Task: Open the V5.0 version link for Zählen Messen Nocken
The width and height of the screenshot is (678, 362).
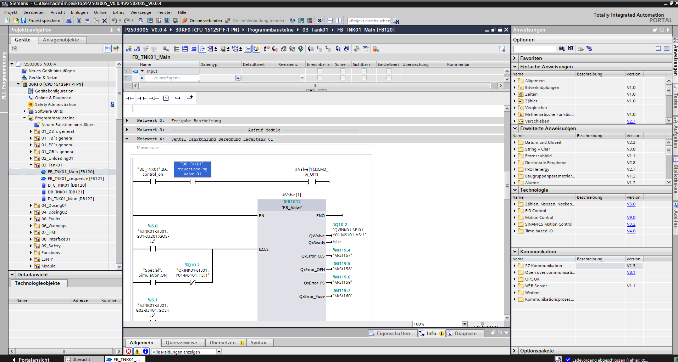Action: [631, 204]
